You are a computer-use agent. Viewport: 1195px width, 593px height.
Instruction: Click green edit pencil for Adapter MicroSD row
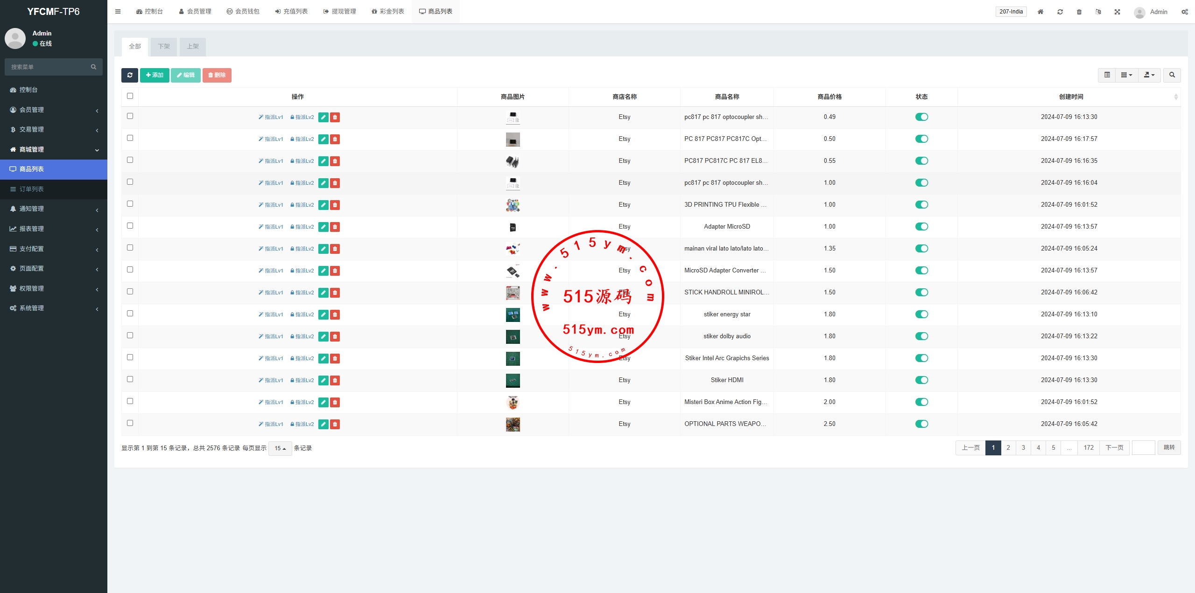323,227
